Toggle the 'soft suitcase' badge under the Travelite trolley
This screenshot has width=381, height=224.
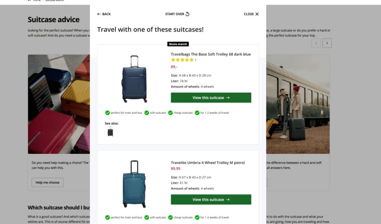click(x=146, y=217)
